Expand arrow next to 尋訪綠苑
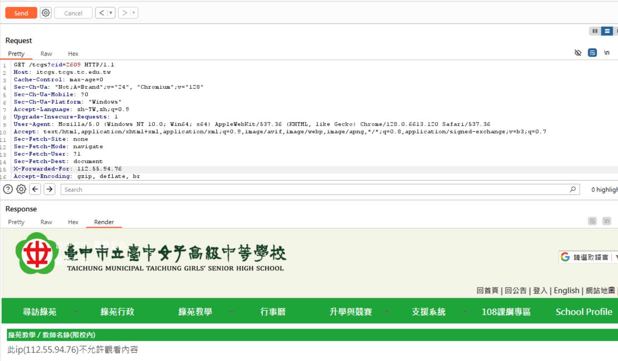 pos(75,312)
